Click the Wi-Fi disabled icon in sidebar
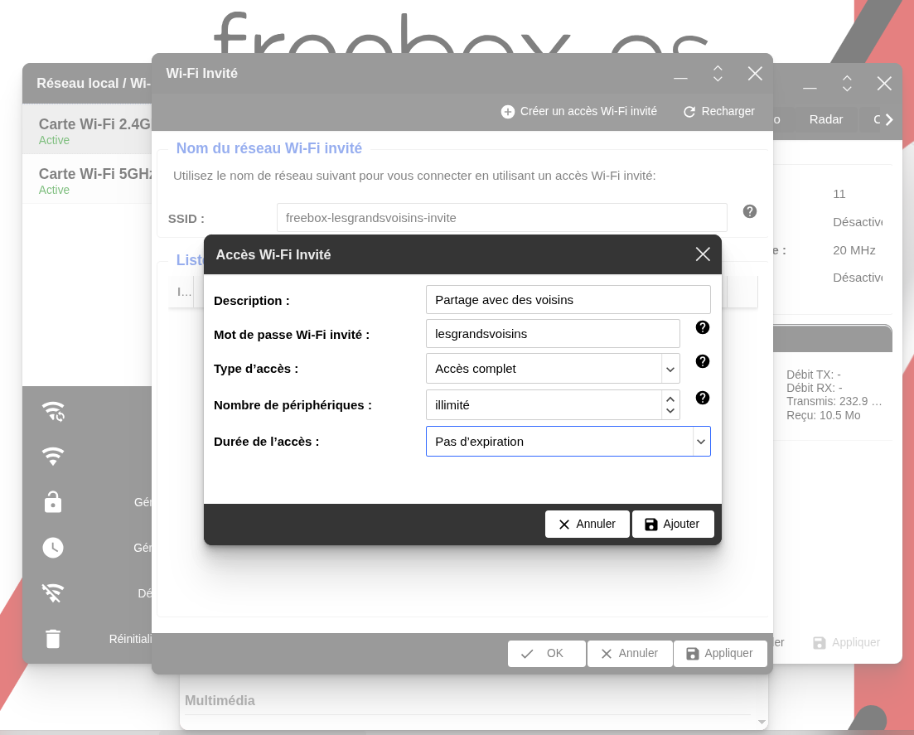 (x=53, y=593)
